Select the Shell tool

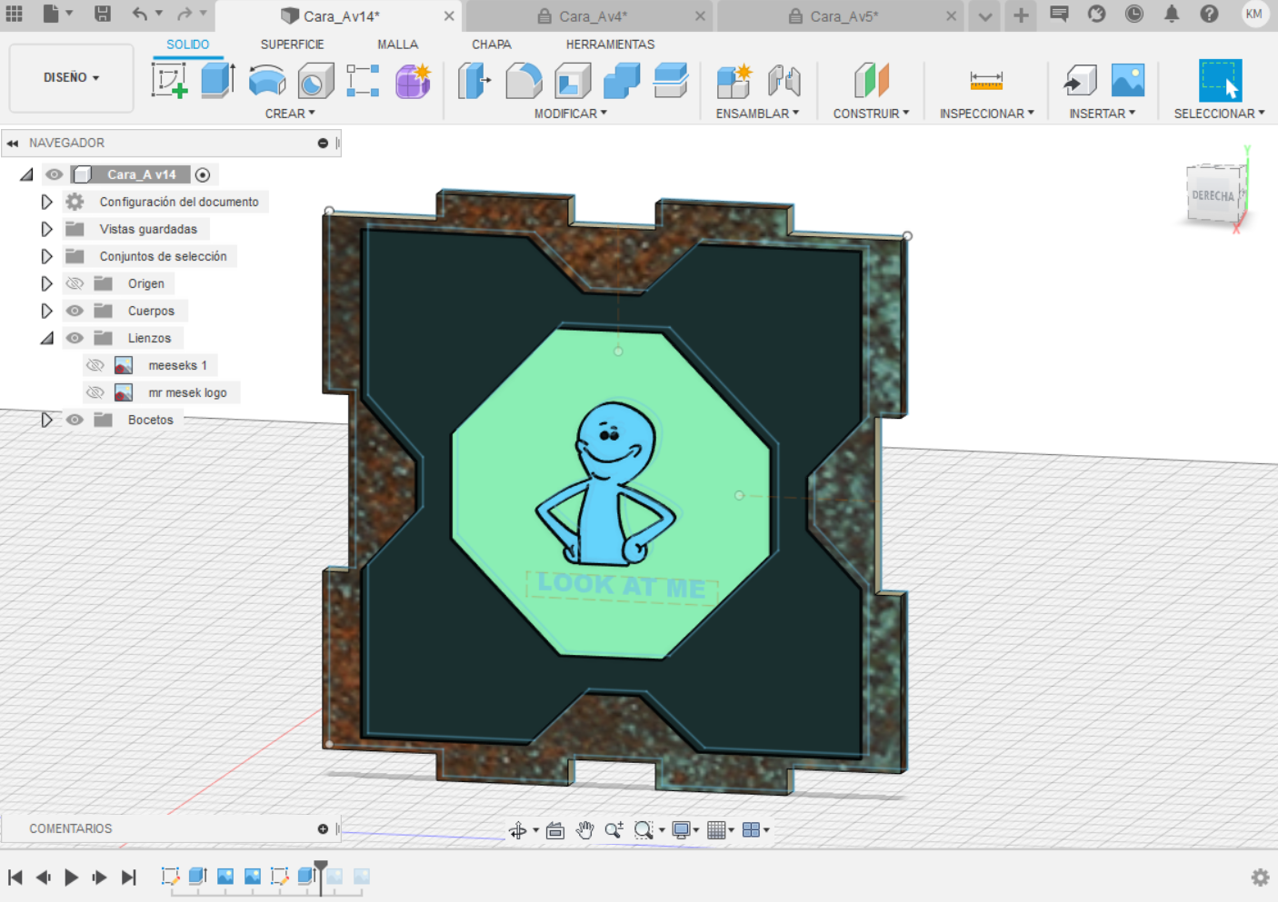pos(573,81)
